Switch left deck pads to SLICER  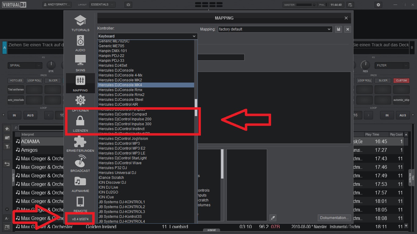(x=53, y=80)
